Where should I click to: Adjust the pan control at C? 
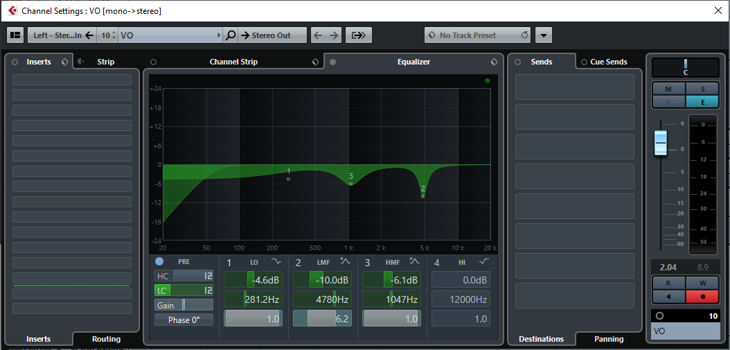(685, 68)
